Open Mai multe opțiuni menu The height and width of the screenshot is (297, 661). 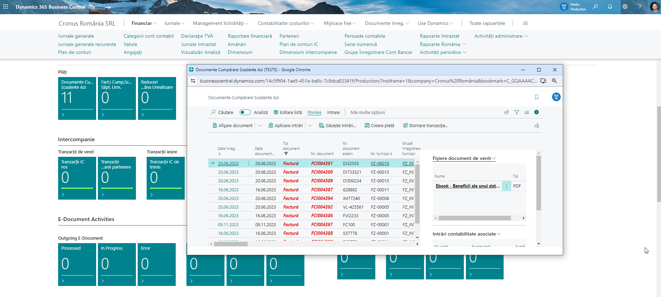point(367,113)
